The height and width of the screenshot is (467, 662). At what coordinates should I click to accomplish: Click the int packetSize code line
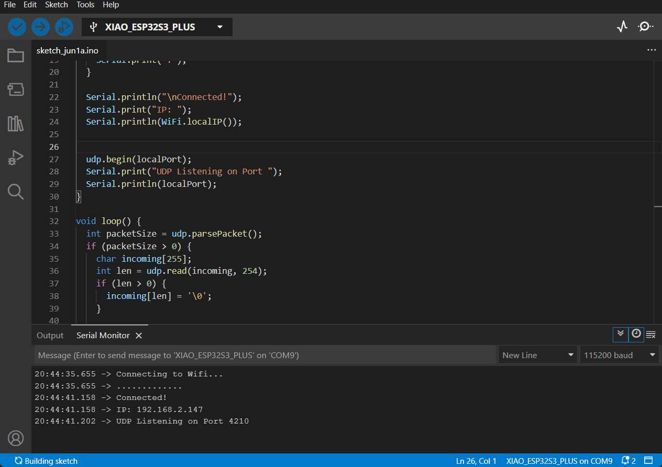(x=174, y=233)
